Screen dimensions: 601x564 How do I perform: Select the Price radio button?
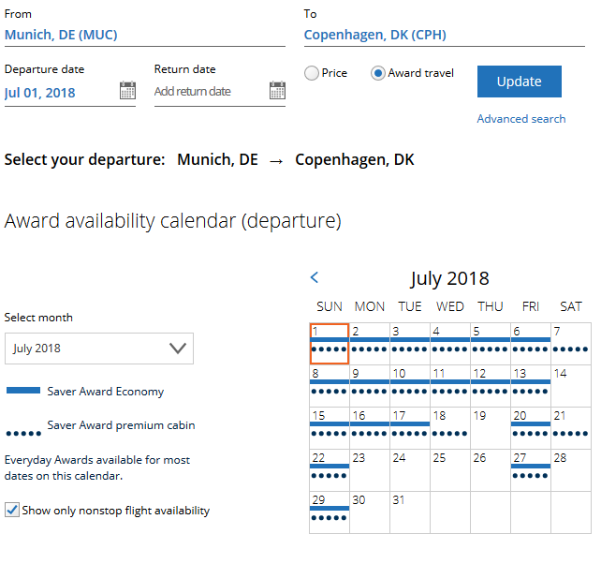[x=312, y=73]
